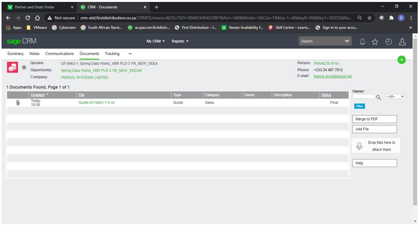Open the Reports dropdown menu
This screenshot has width=420, height=226.
pyautogui.click(x=180, y=41)
